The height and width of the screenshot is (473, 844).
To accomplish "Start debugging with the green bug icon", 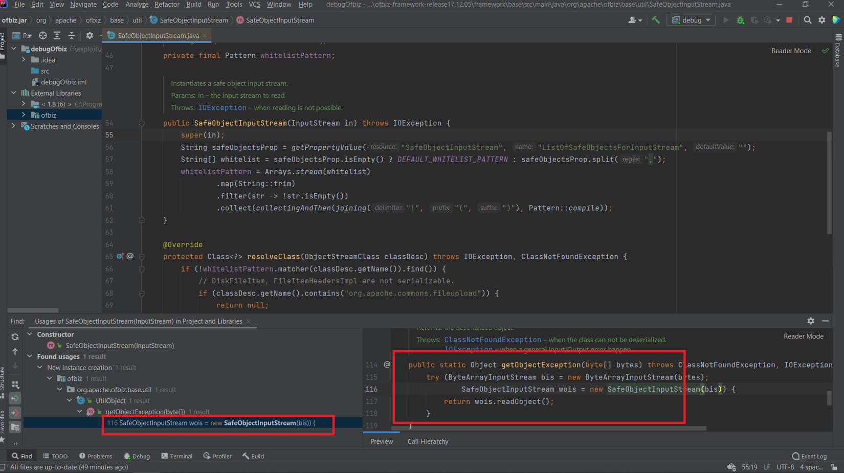I will 740,20.
